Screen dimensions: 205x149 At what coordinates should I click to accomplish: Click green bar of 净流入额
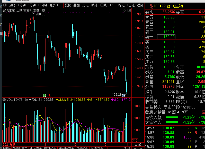pyautogui.click(x=172, y=117)
